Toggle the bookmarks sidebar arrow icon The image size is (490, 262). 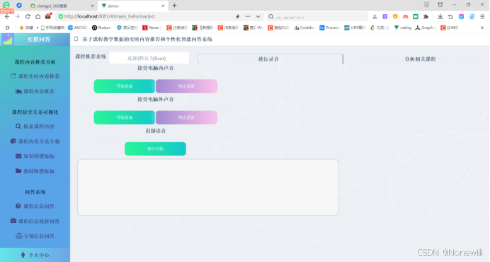(x=7, y=28)
